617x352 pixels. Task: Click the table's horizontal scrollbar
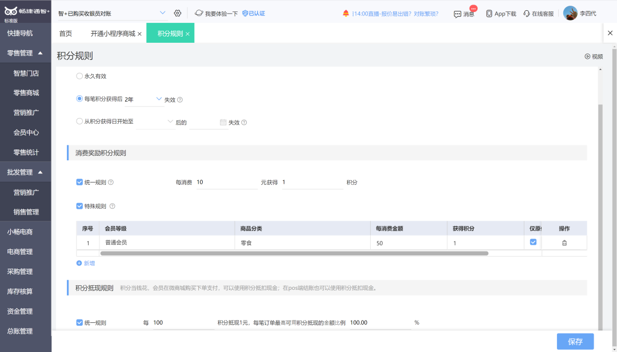[294, 253]
